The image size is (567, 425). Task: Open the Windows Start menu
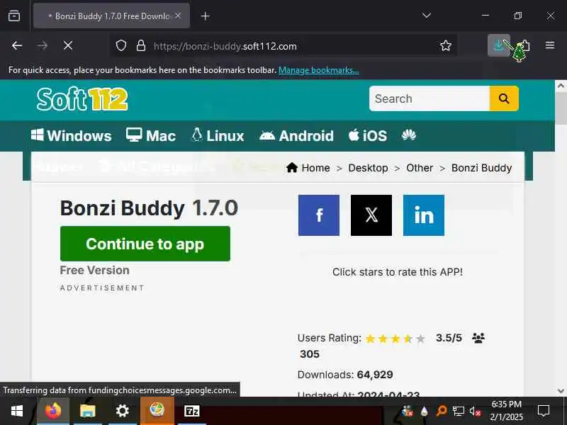16,411
